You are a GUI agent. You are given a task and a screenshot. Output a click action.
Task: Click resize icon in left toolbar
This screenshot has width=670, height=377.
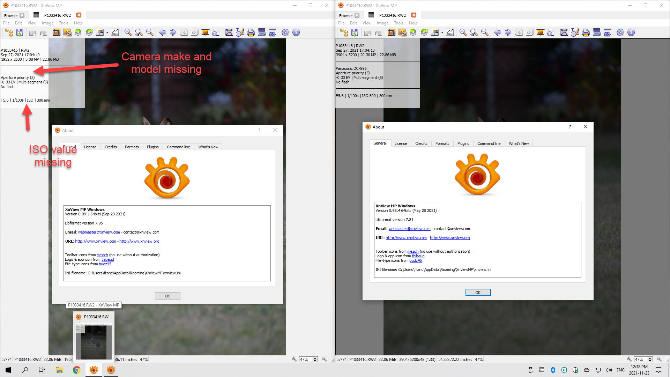(x=67, y=32)
